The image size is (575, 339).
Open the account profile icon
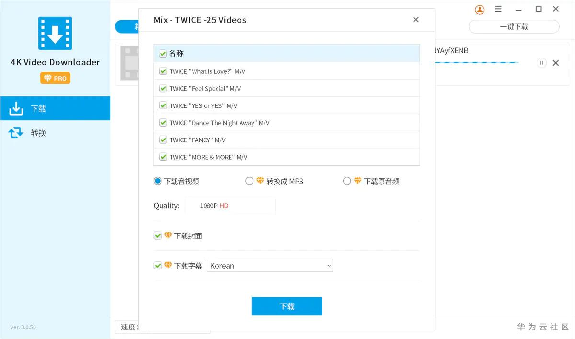pyautogui.click(x=480, y=10)
